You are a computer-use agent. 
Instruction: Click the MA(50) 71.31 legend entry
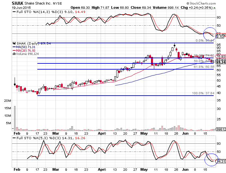pyautogui.click(x=24, y=47)
